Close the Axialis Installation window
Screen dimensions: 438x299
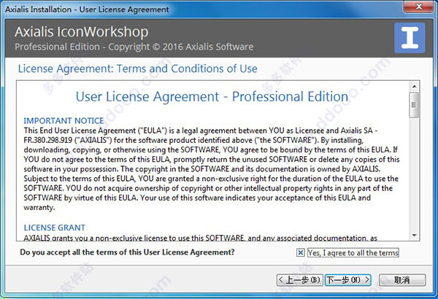click(419, 7)
